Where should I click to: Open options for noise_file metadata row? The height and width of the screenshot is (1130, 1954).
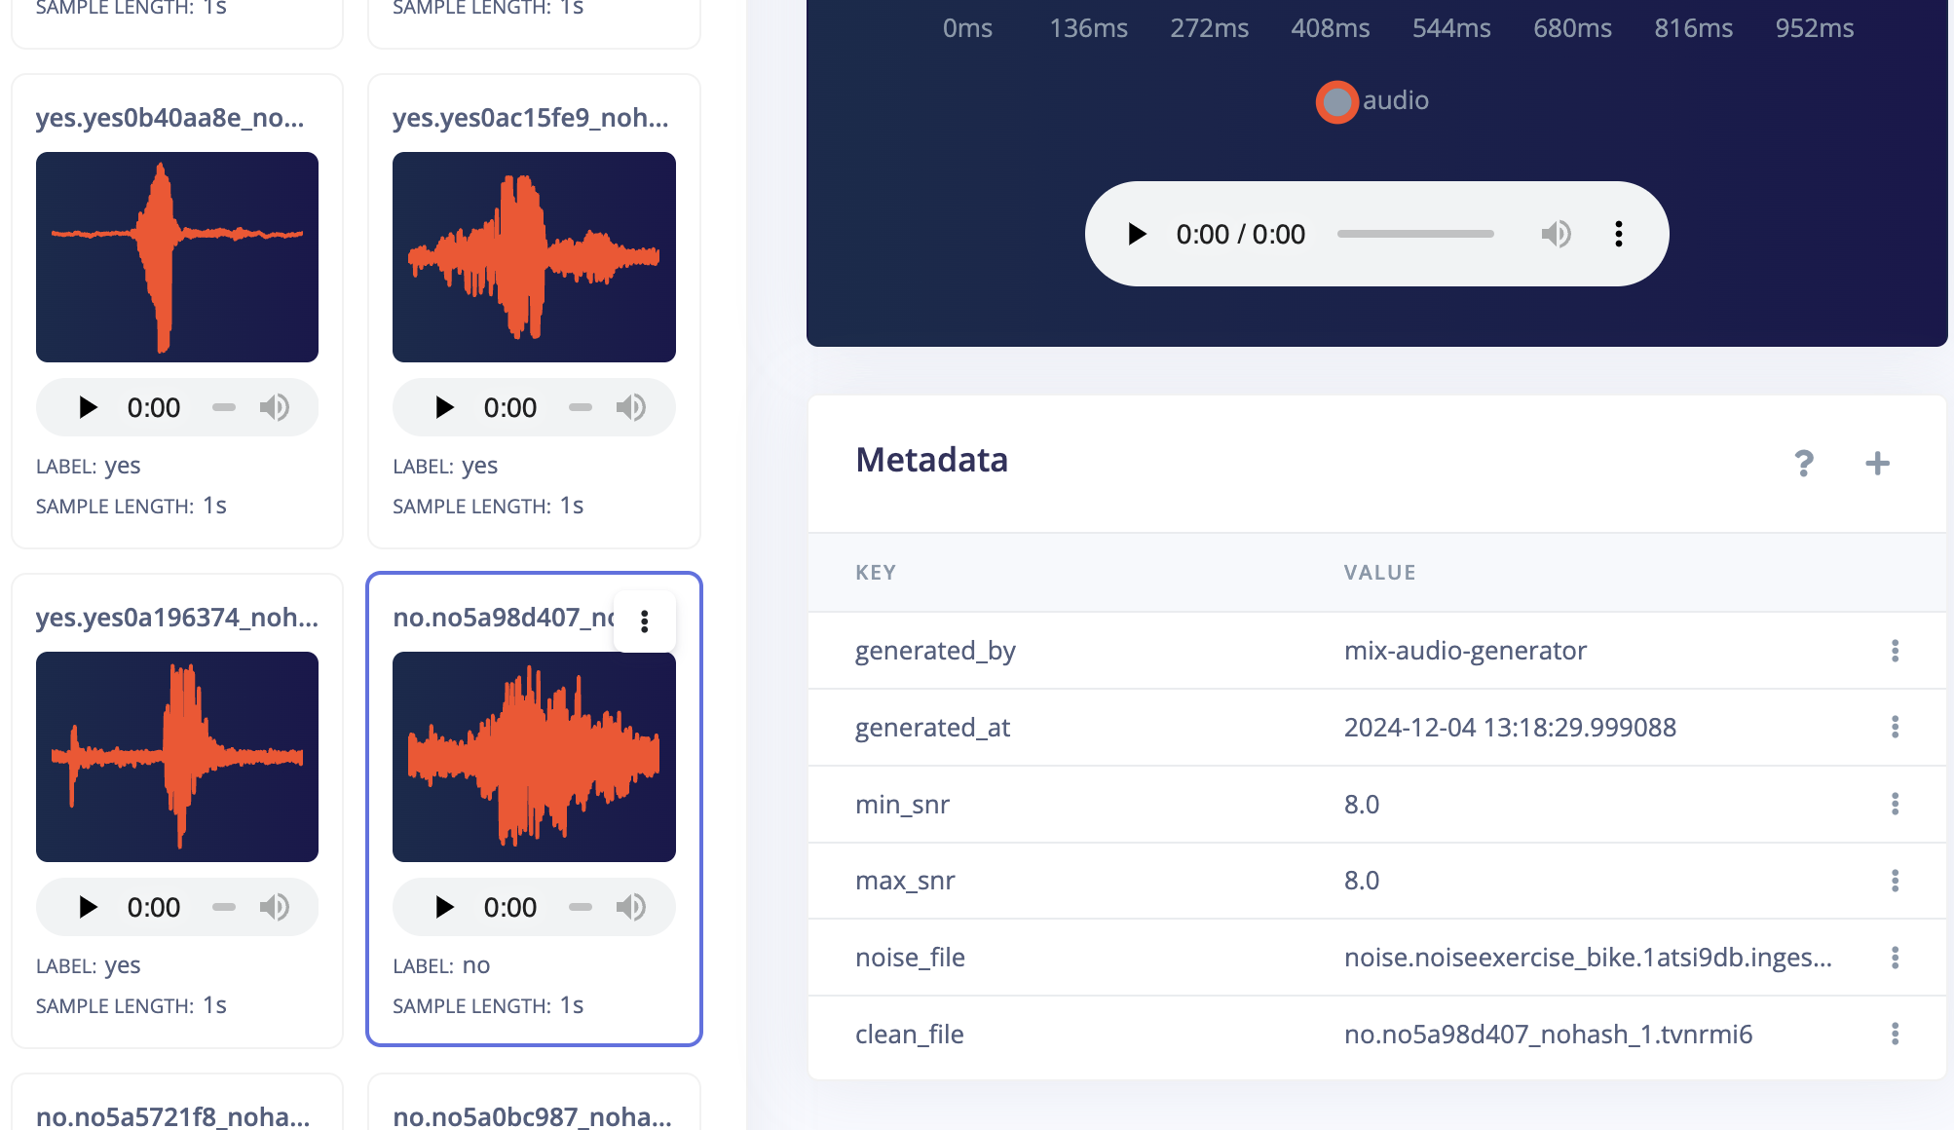click(x=1895, y=958)
